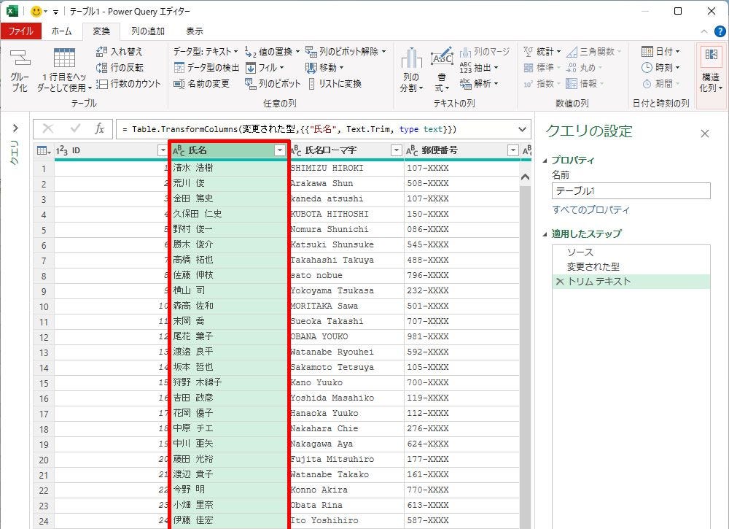Click the fx button in formula bar
The width and height of the screenshot is (729, 529).
(100, 129)
